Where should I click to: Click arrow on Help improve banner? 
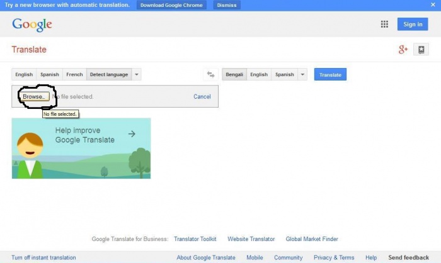pos(132,134)
